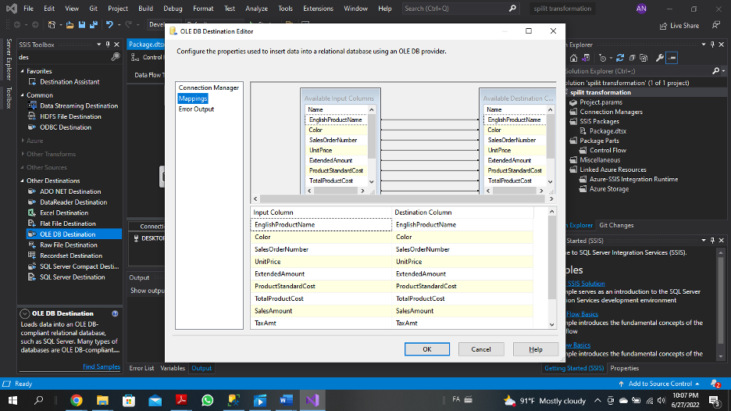This screenshot has width=731, height=411.
Task: Switch to the Git Changes tab
Action: [x=616, y=225]
